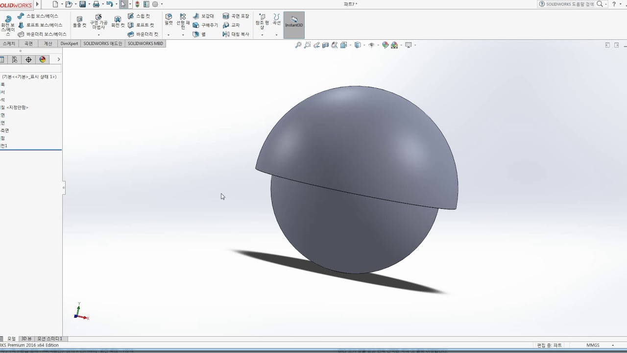
Task: Select the 쉘 tool
Action: (199, 34)
